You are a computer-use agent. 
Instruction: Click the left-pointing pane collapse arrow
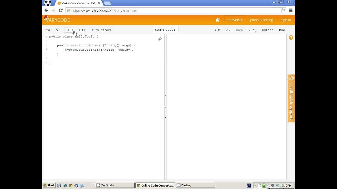[x=165, y=118]
